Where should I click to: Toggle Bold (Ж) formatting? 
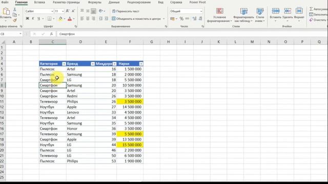(27, 19)
